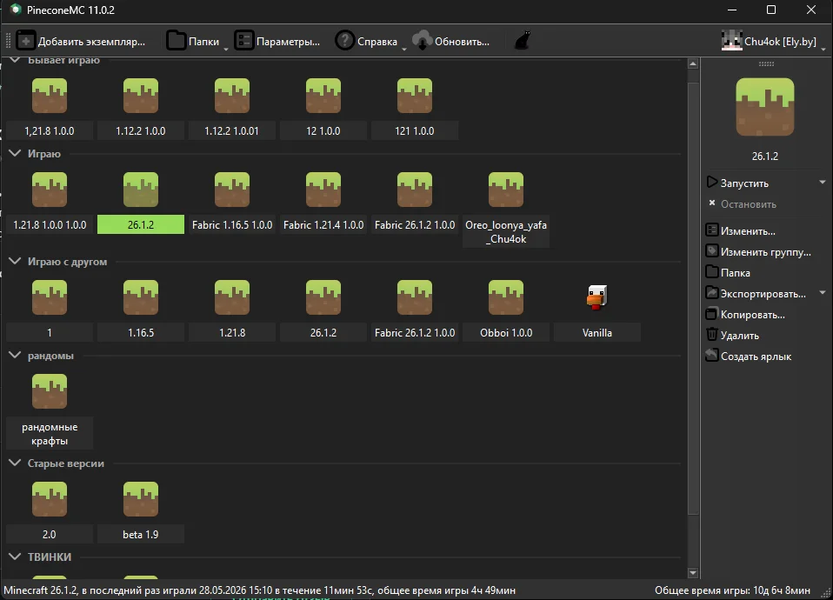This screenshot has width=833, height=600.
Task: Click the 26.1.2 name label in side panel
Action: 765,157
